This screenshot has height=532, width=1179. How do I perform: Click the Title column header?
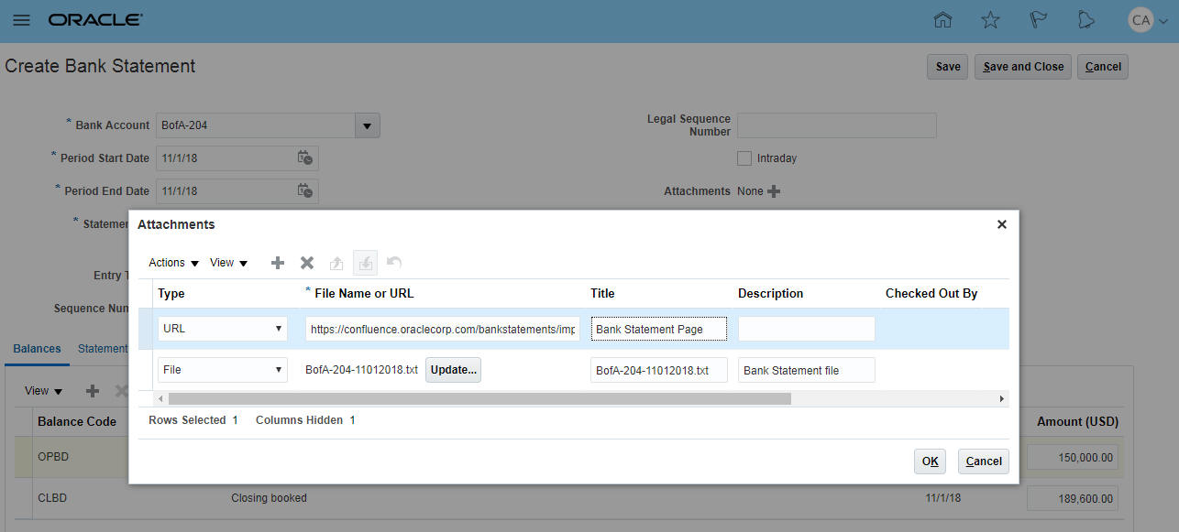pos(602,293)
